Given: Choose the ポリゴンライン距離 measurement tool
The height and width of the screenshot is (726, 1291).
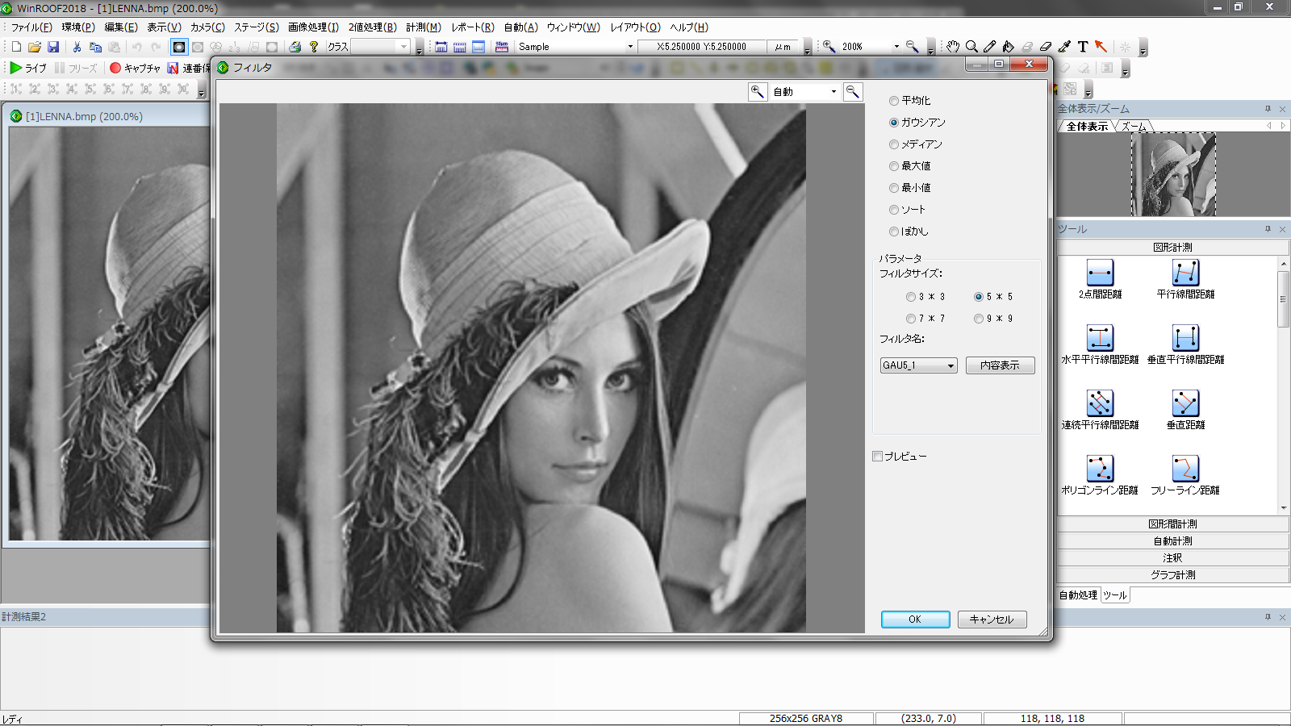Looking at the screenshot, I should click(x=1100, y=475).
